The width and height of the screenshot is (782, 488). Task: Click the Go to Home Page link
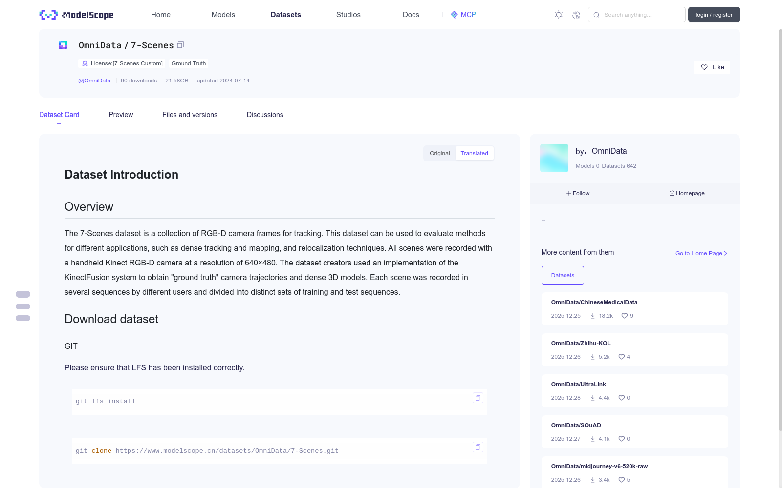pos(701,253)
